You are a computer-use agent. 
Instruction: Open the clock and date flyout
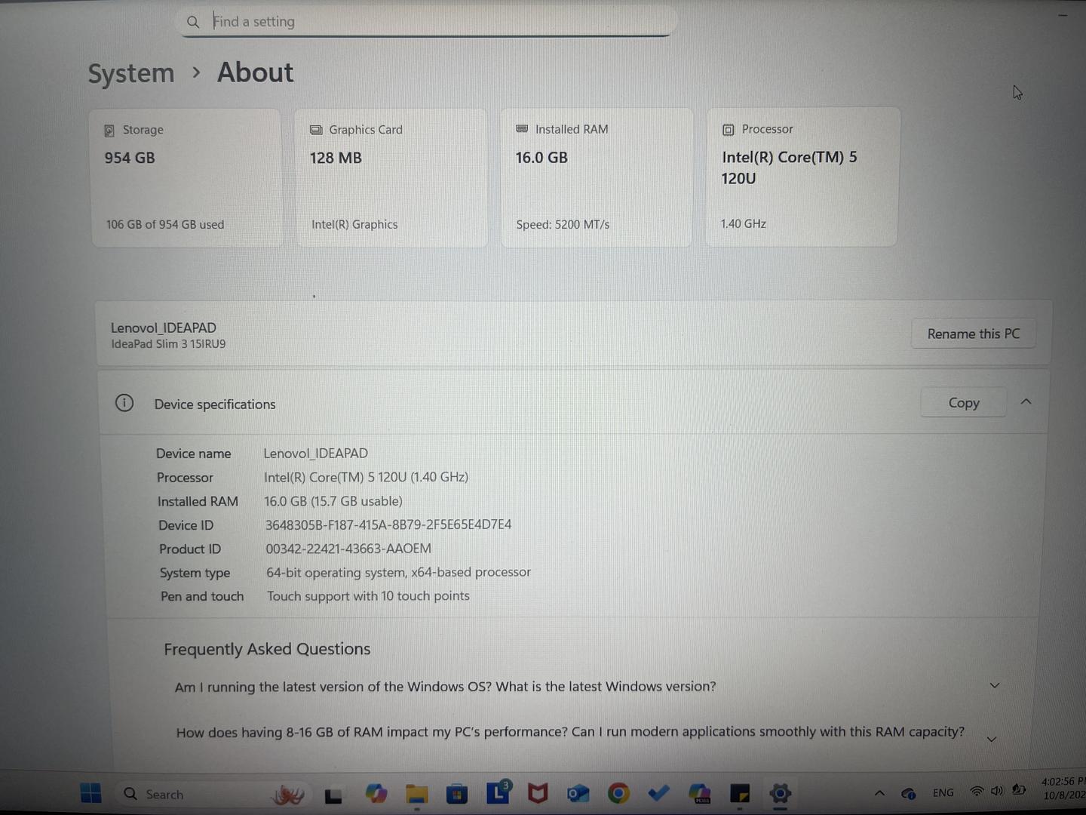pos(1063,788)
